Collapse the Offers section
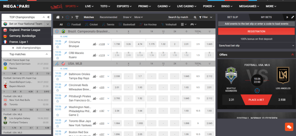Screen dimensions: 296x136 click(x=293, y=55)
